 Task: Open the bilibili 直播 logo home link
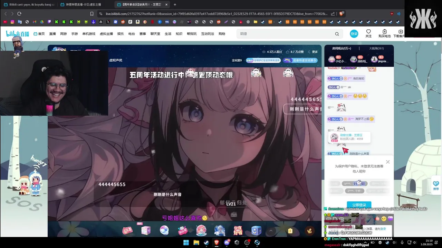coord(17,34)
